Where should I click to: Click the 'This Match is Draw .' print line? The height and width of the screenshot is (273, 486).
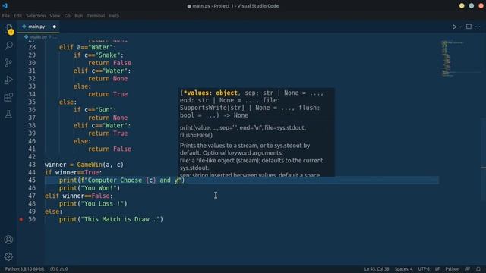pyautogui.click(x=112, y=219)
